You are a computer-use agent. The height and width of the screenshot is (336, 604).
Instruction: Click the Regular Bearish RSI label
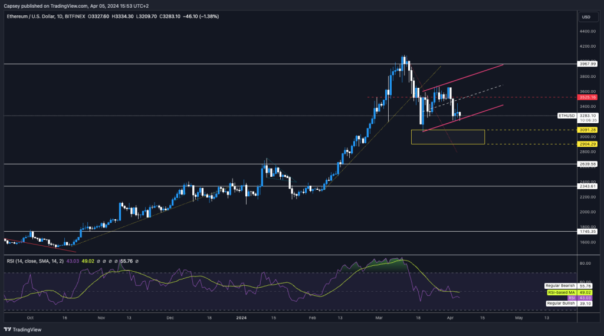tap(560, 285)
